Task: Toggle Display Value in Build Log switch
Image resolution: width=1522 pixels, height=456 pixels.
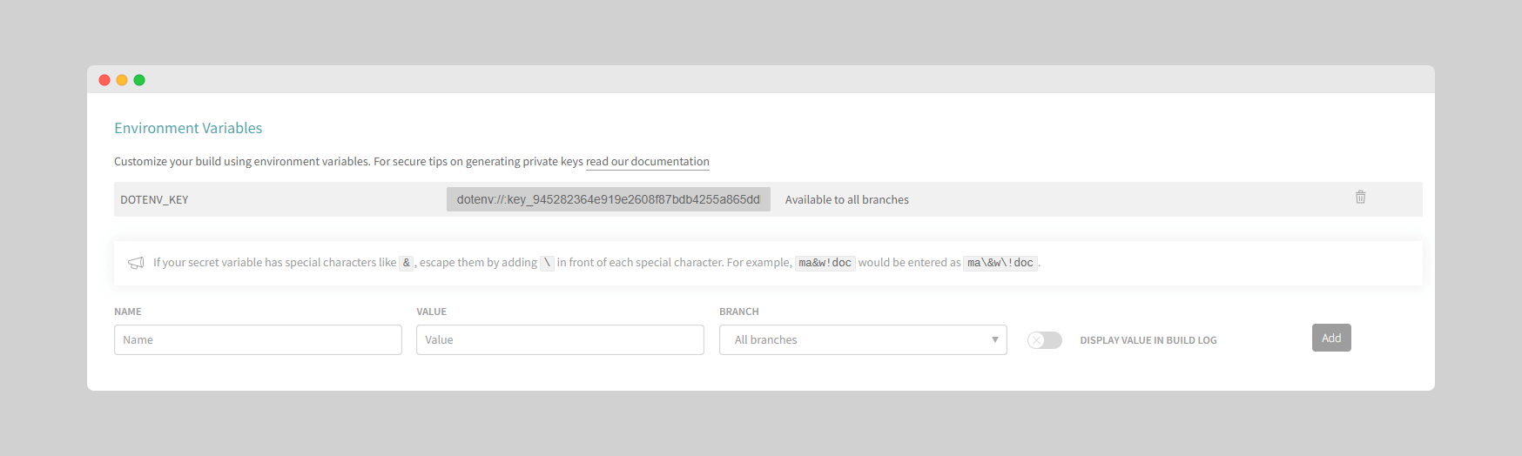Action: tap(1045, 340)
